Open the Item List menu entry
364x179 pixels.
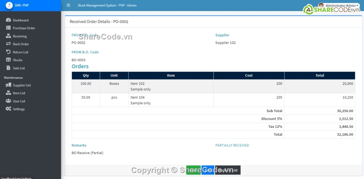[x=19, y=93]
